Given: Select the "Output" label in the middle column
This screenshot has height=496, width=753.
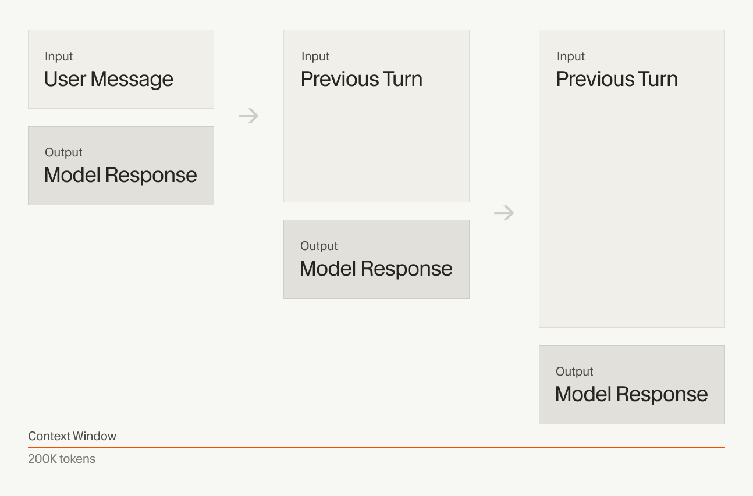Looking at the screenshot, I should pos(319,246).
